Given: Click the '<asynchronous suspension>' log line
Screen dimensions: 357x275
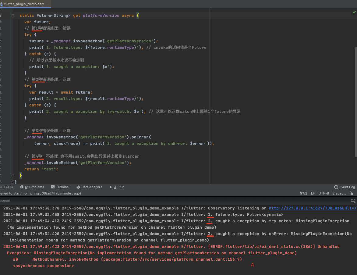Looking at the screenshot, I should coord(44,266).
